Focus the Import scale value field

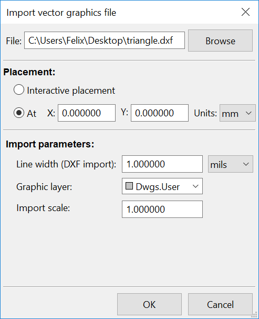click(162, 209)
